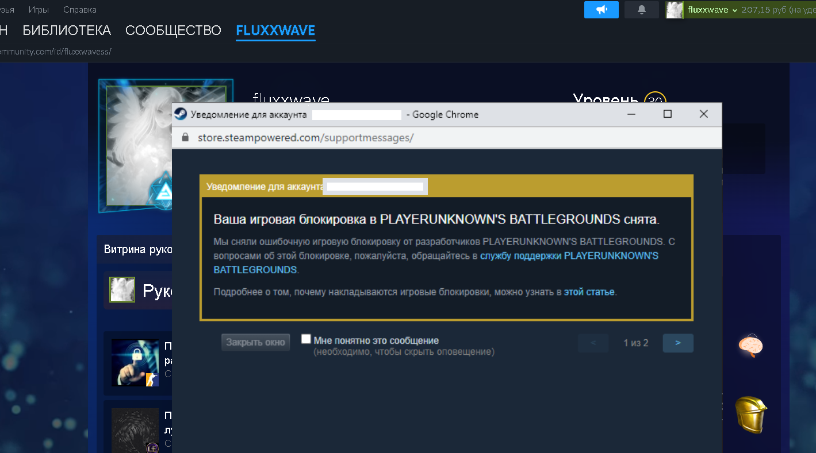Open the этой статье link
Screen dimensions: 816x453
coord(589,292)
